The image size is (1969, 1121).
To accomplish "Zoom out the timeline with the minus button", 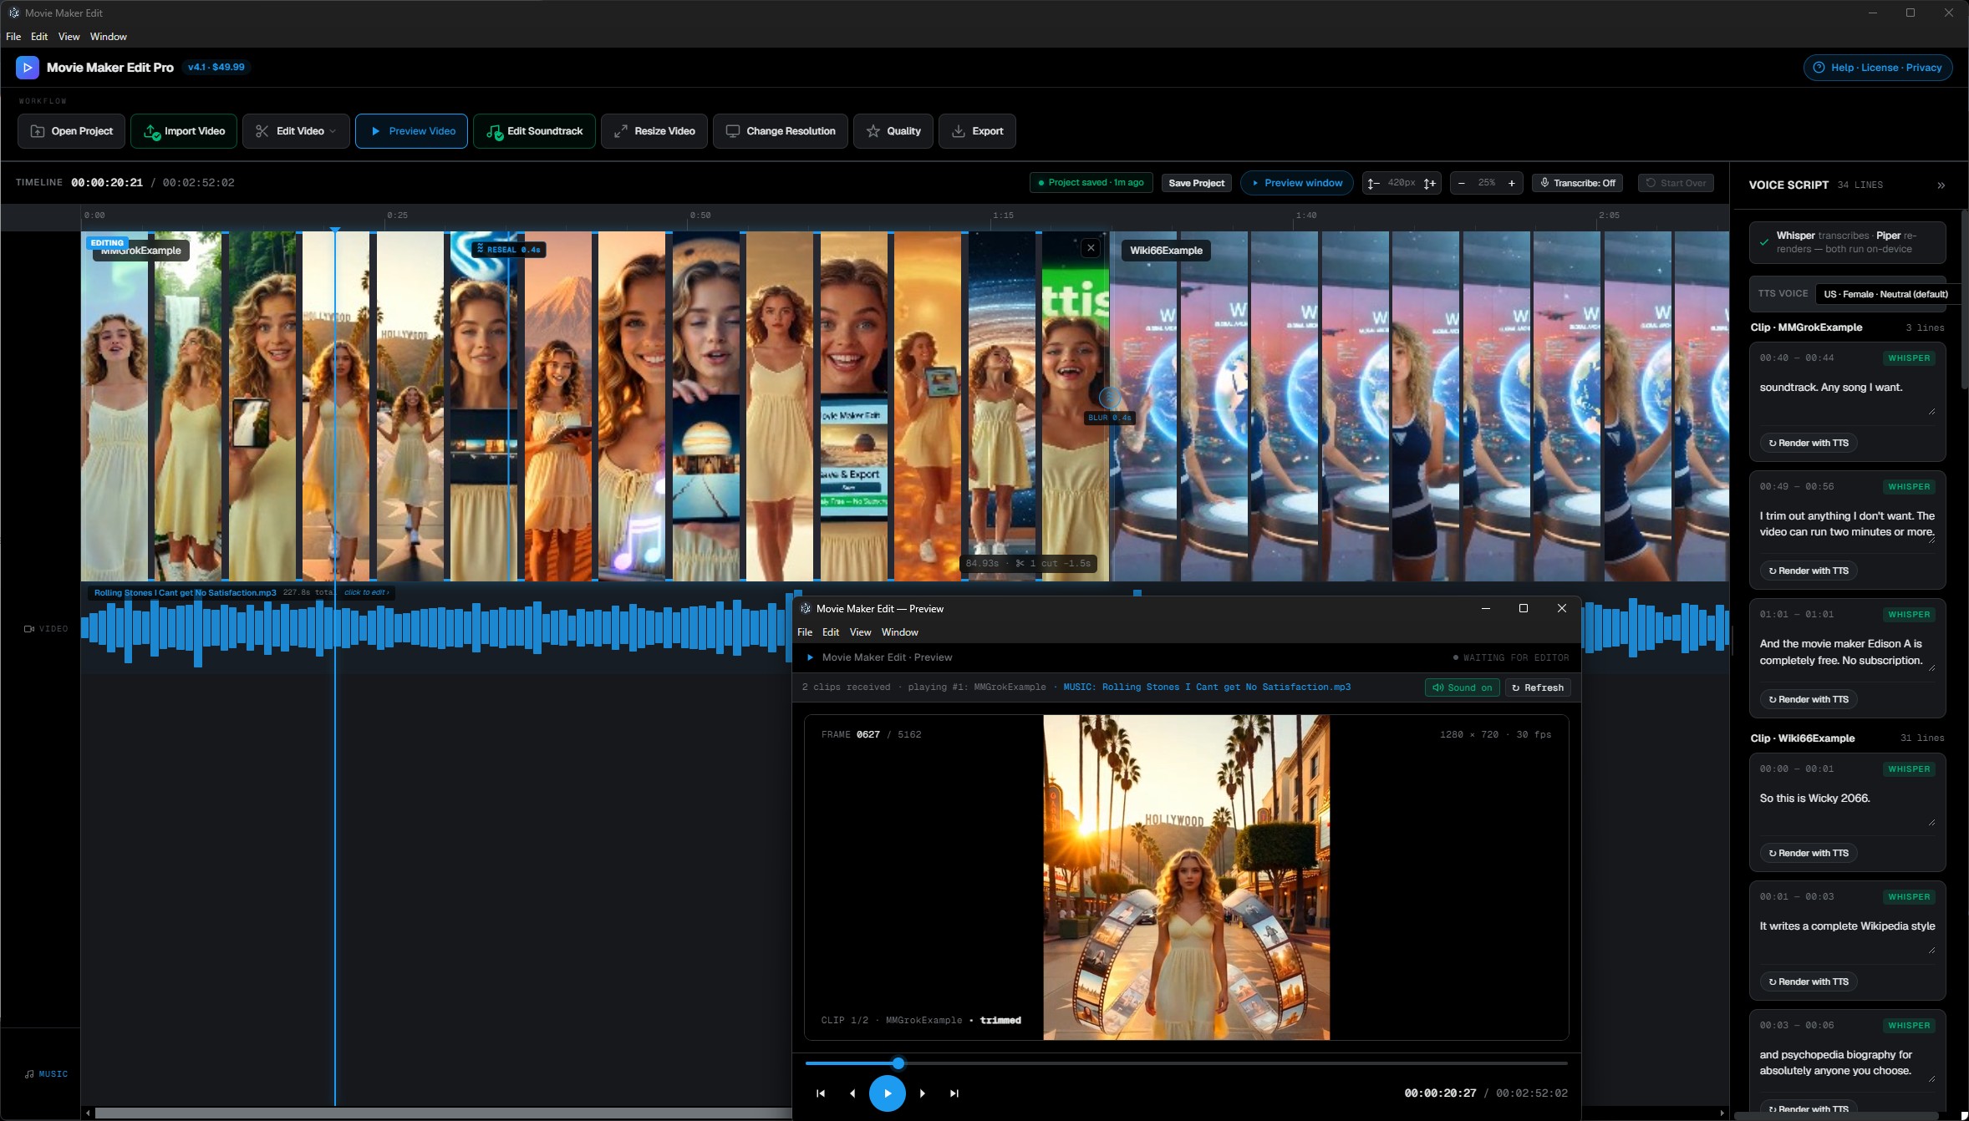I will pyautogui.click(x=1461, y=183).
